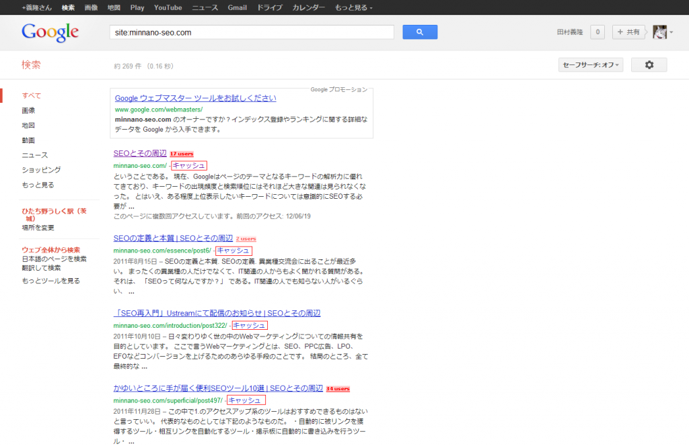Select すべて in left sidebar
The width and height of the screenshot is (689, 446).
[x=31, y=95]
